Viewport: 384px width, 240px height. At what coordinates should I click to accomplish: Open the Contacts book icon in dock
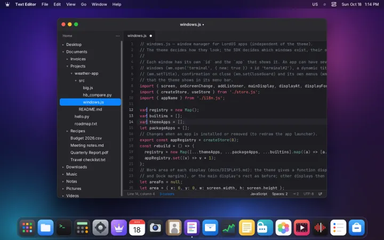[174, 228]
